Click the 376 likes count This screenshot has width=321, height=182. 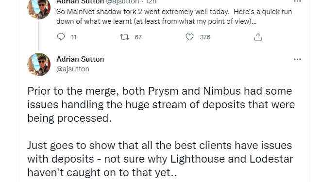pos(205,37)
